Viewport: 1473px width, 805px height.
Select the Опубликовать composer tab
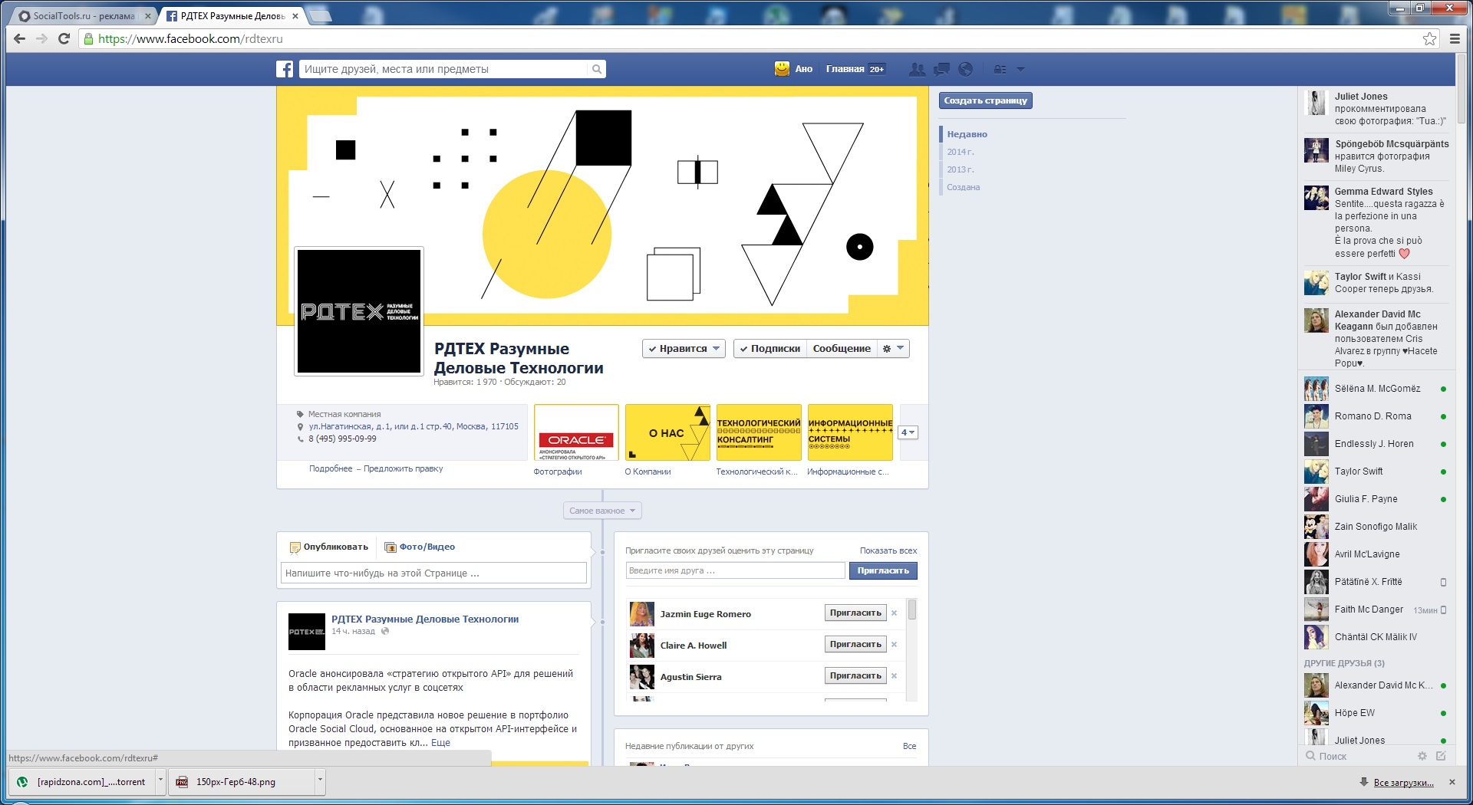pos(329,547)
